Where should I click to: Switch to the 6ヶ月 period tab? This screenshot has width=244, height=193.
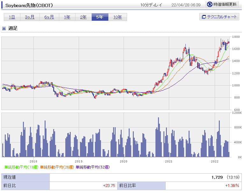(x=49, y=17)
